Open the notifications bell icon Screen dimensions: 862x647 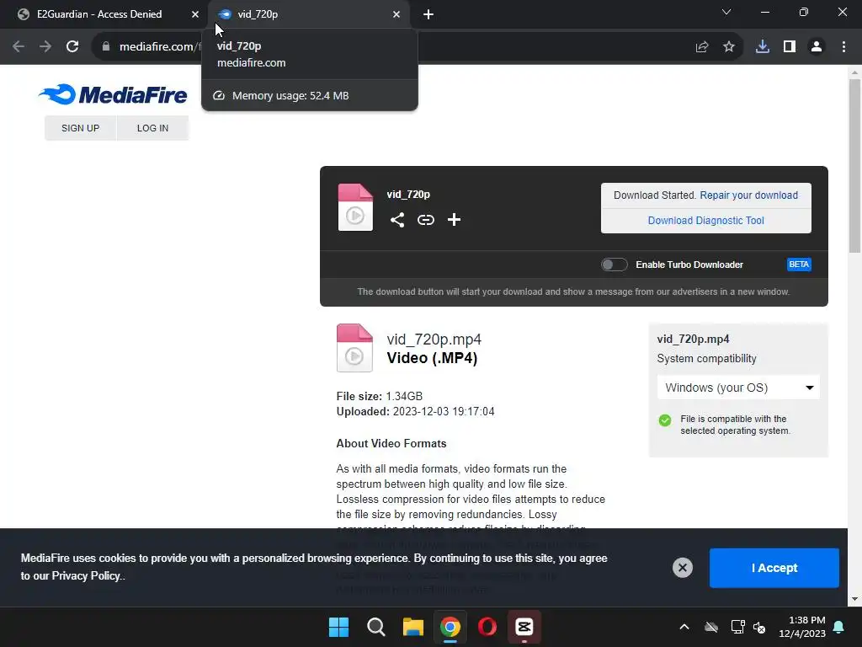[839, 627]
